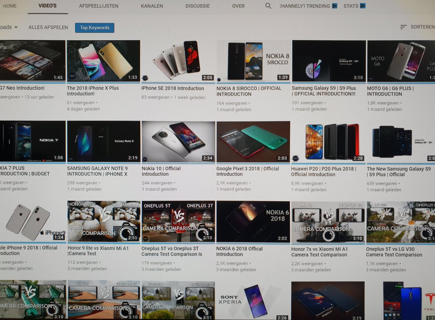The image size is (435, 320).
Task: Open the Stats extension link
Action: (351, 6)
